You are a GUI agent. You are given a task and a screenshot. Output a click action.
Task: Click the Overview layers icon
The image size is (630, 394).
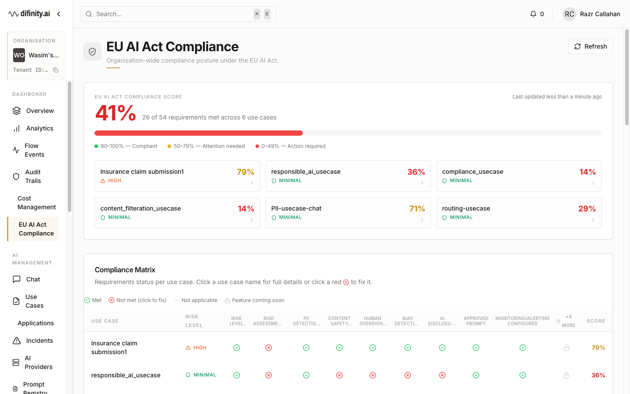click(17, 111)
